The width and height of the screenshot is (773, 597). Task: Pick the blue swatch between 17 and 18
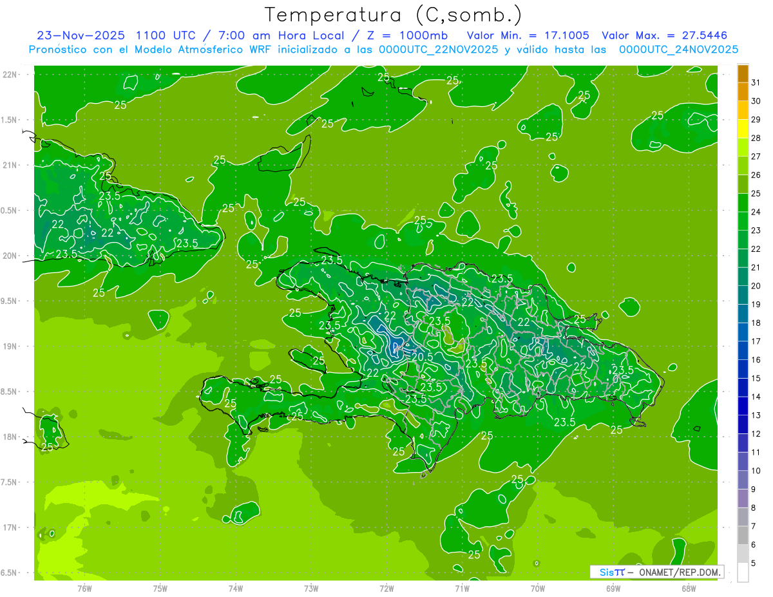click(x=743, y=332)
